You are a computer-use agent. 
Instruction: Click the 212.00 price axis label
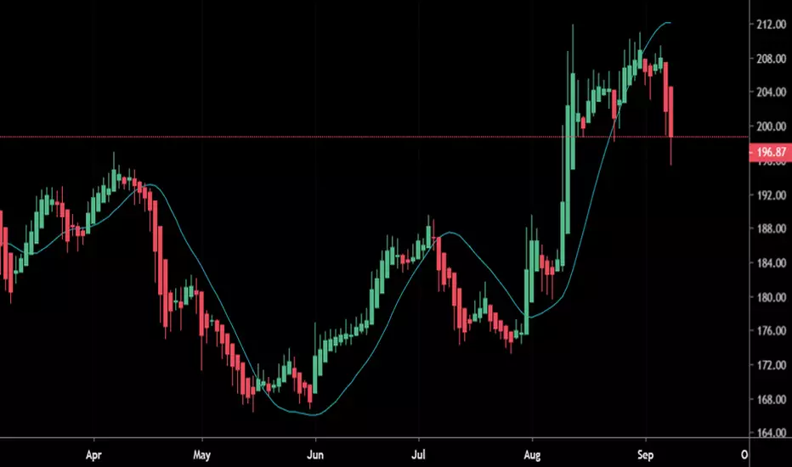coord(772,25)
